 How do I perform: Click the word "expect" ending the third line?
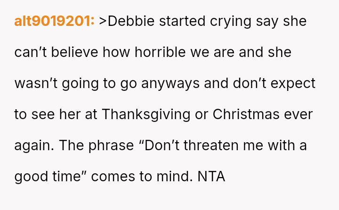[x=295, y=83]
